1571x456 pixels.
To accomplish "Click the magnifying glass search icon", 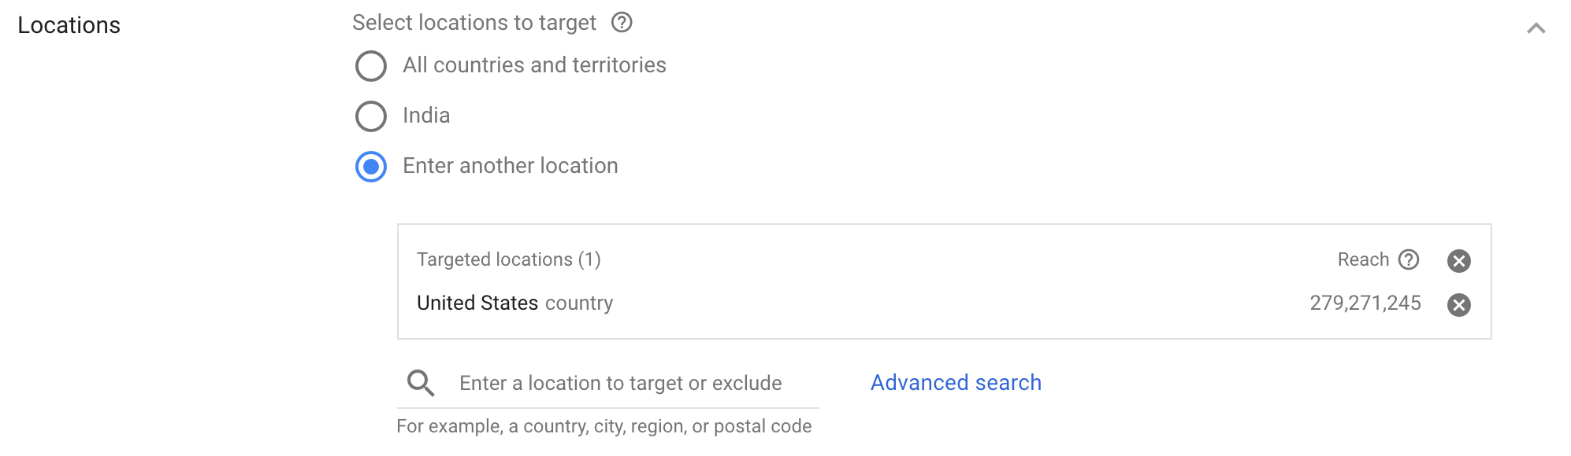I will point(420,383).
